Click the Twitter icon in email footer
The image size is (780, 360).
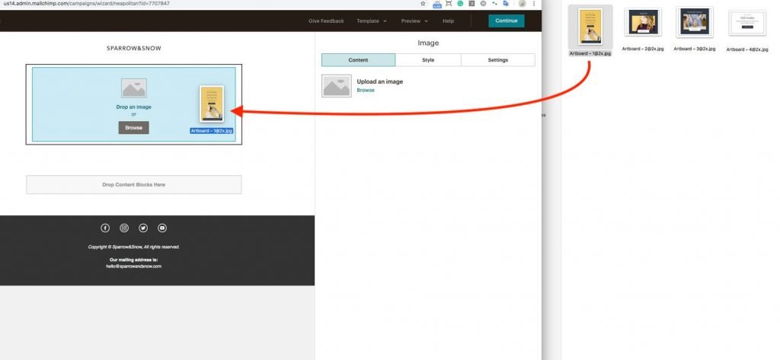[x=143, y=228]
